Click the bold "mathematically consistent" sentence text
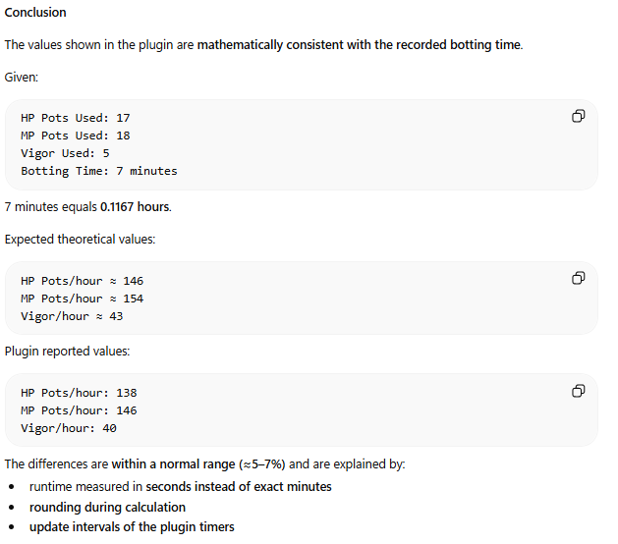 (x=359, y=45)
